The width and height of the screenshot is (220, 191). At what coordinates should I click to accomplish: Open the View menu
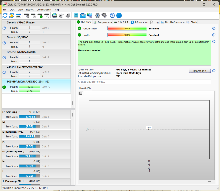coord(20,10)
